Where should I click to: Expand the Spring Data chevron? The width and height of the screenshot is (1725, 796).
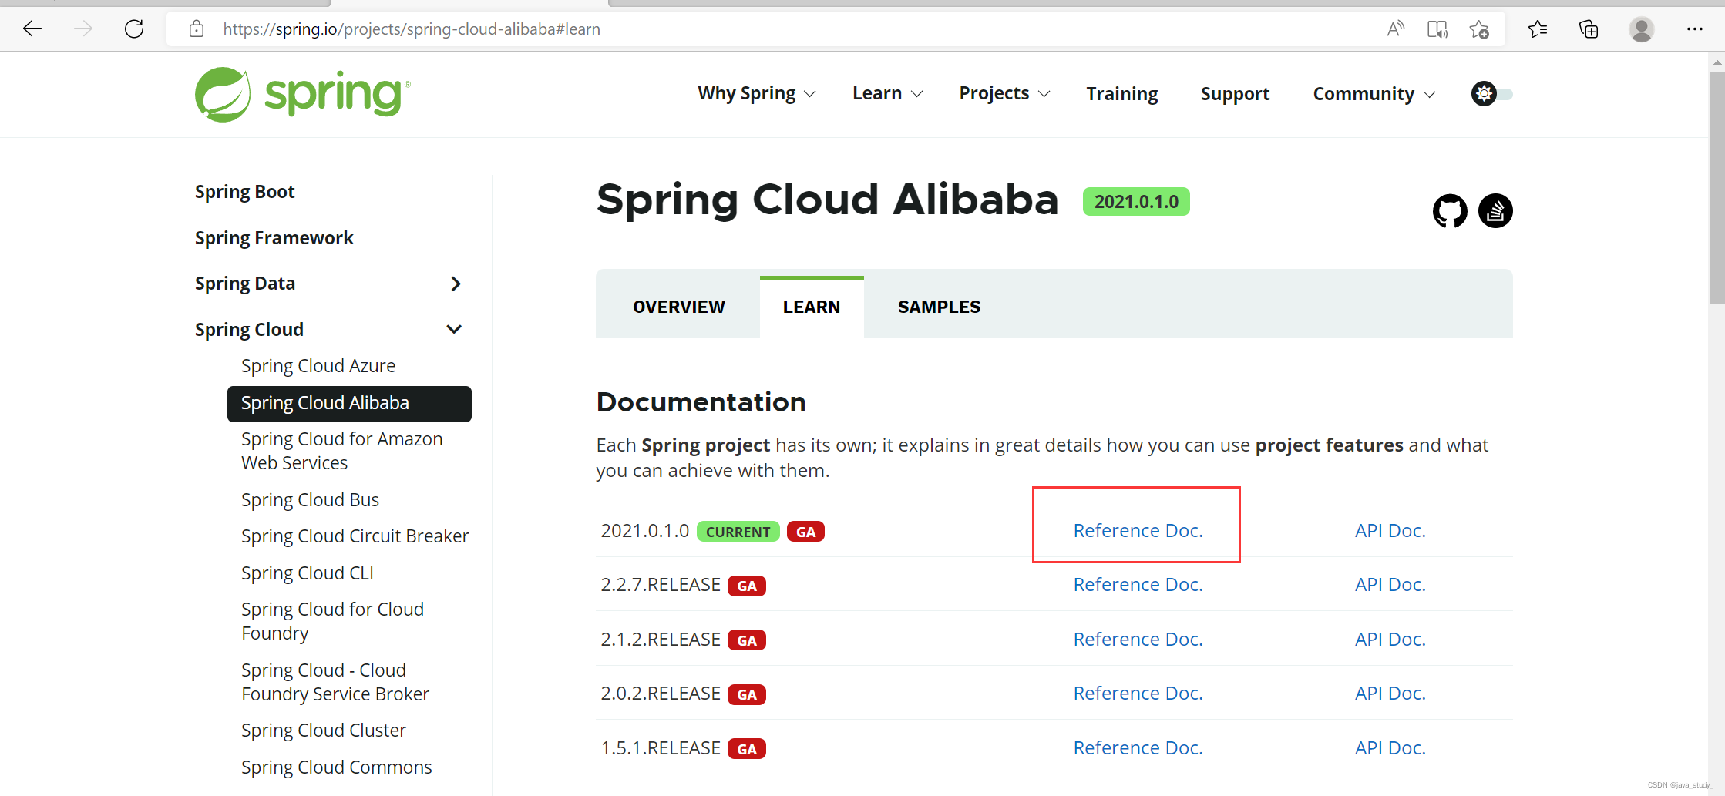(456, 284)
